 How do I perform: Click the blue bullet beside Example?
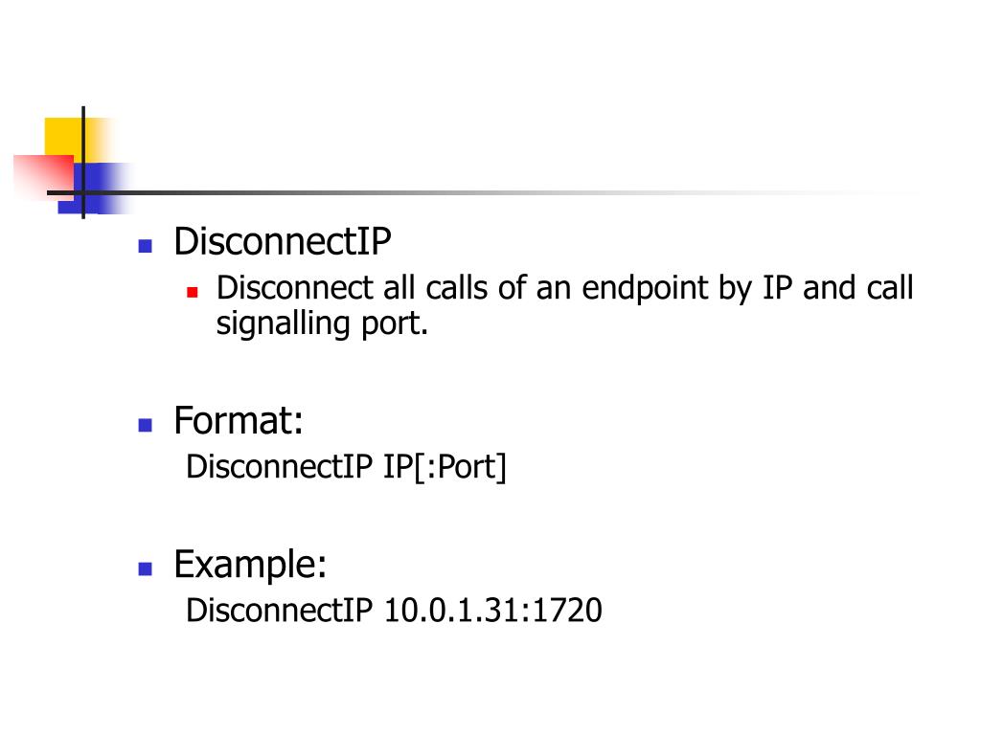(146, 568)
